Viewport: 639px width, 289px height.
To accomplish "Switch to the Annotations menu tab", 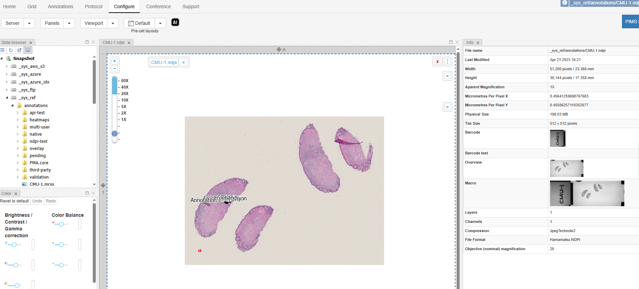I will coord(60,6).
